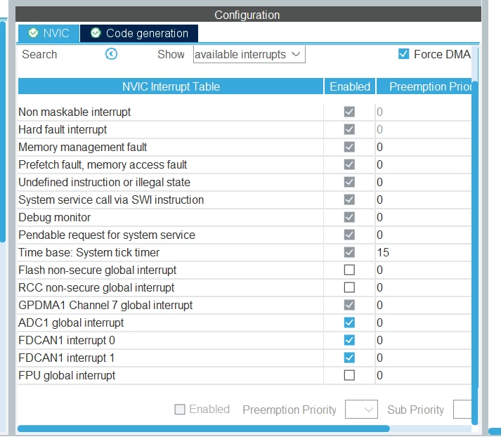Select the Non maskable interrupt row

pyautogui.click(x=245, y=112)
